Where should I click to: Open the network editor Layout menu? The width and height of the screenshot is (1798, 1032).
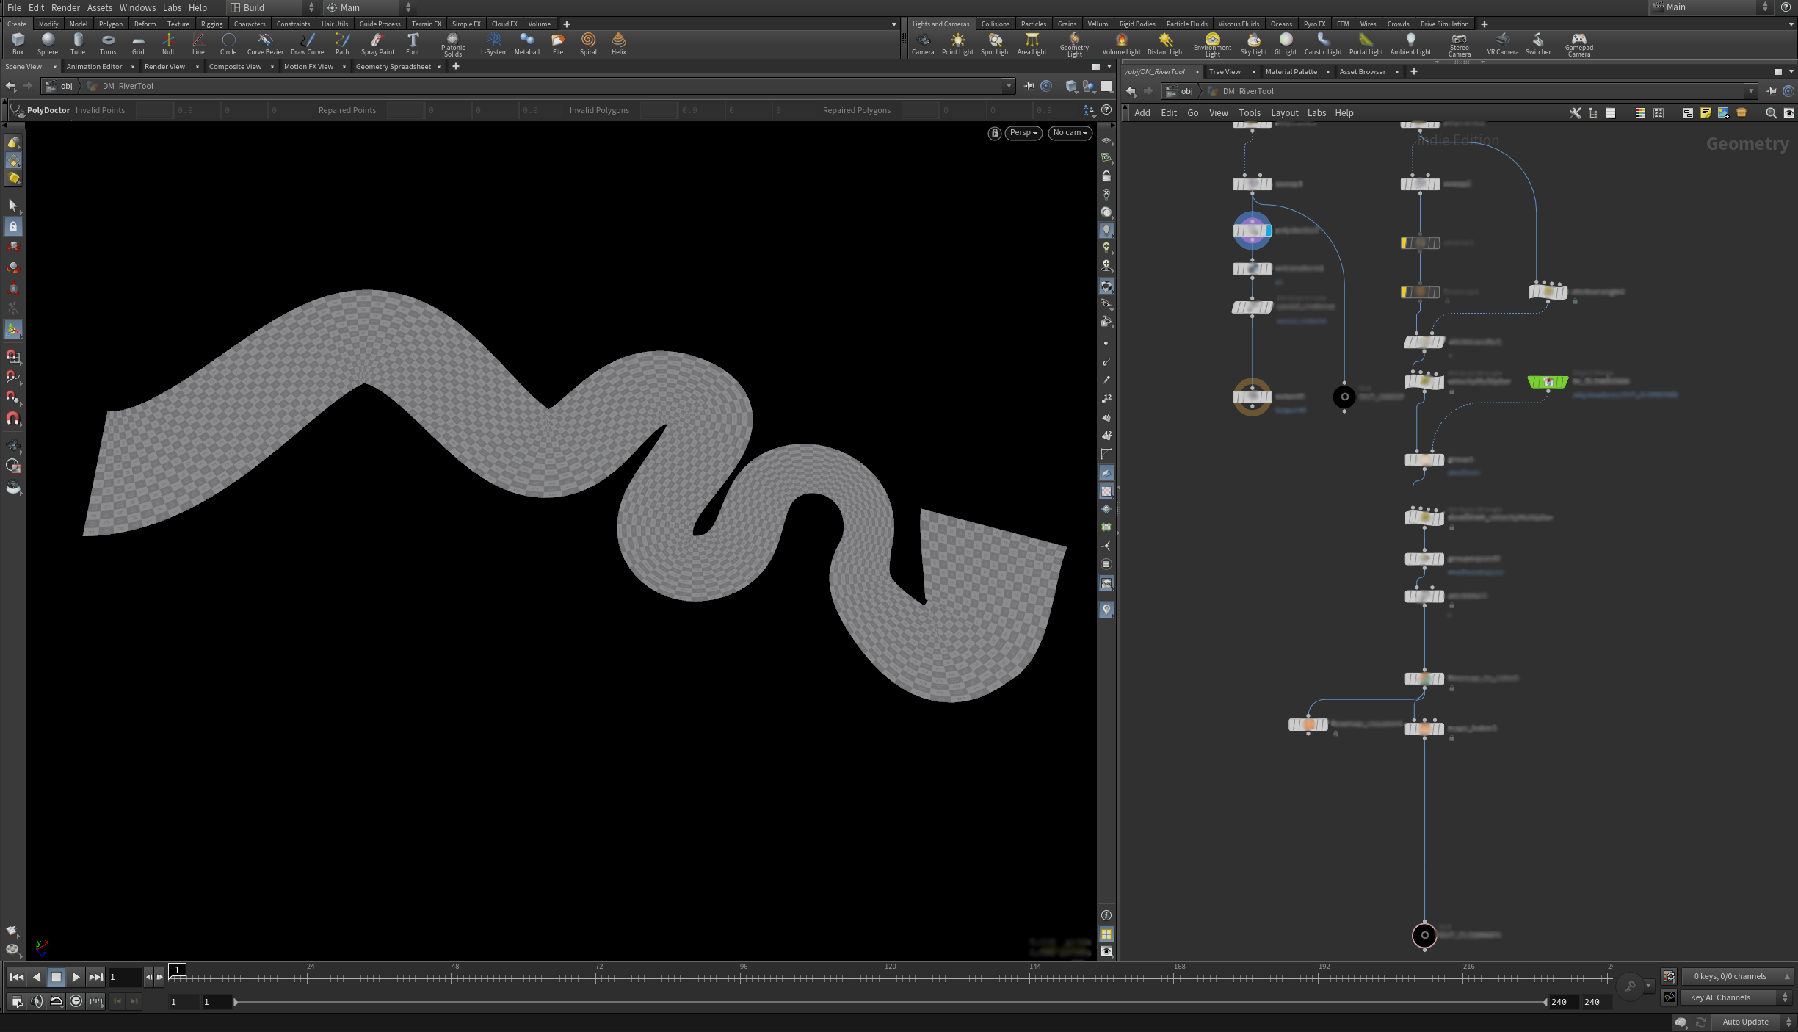click(x=1284, y=113)
